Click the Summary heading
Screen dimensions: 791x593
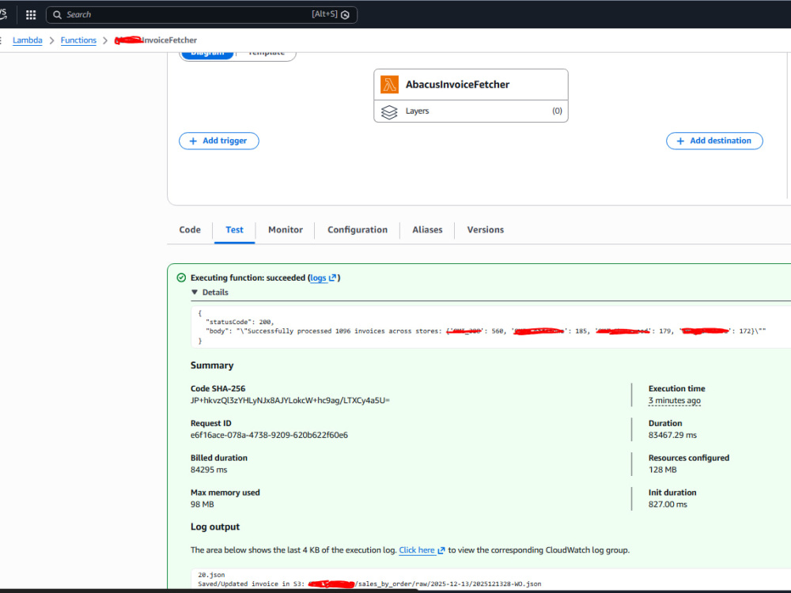(x=212, y=365)
